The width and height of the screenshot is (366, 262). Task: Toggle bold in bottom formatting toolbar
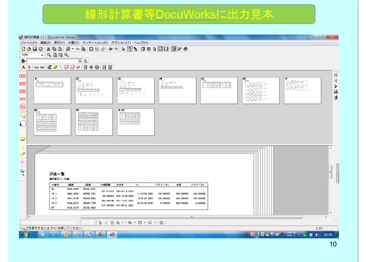(100, 223)
